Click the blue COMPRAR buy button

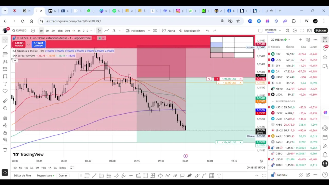39,44
